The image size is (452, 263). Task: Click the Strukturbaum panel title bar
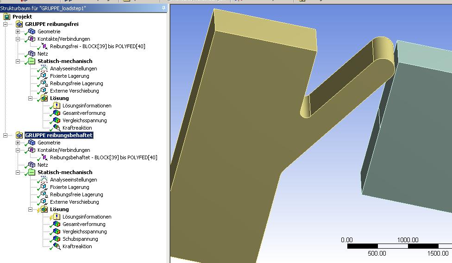click(x=83, y=8)
